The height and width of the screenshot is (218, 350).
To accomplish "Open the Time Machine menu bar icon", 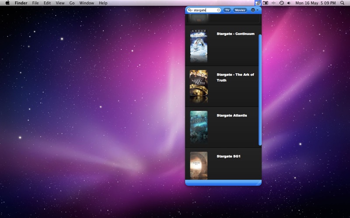I will tap(281, 3).
